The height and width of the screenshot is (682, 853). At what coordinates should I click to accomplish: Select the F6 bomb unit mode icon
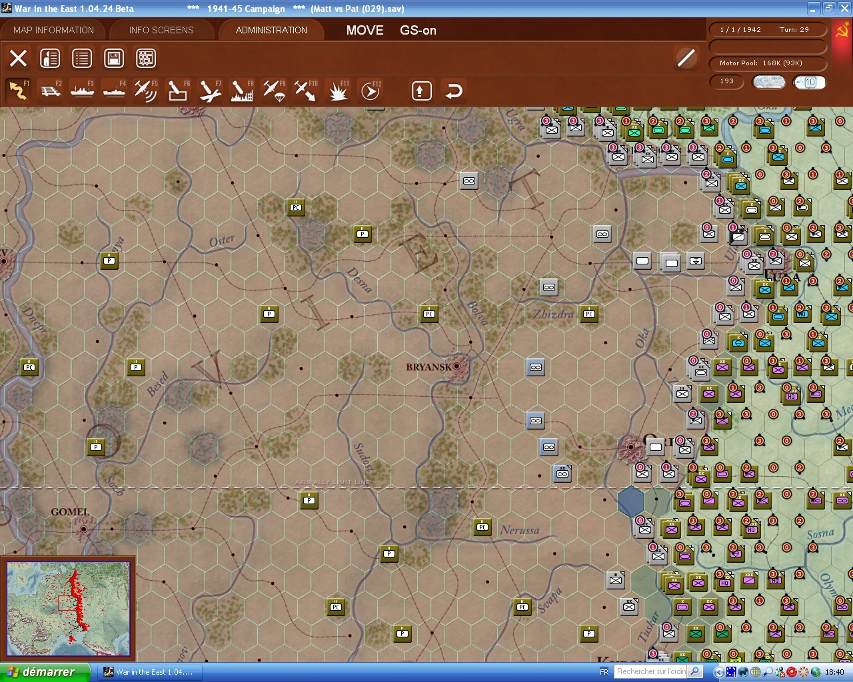coord(178,91)
